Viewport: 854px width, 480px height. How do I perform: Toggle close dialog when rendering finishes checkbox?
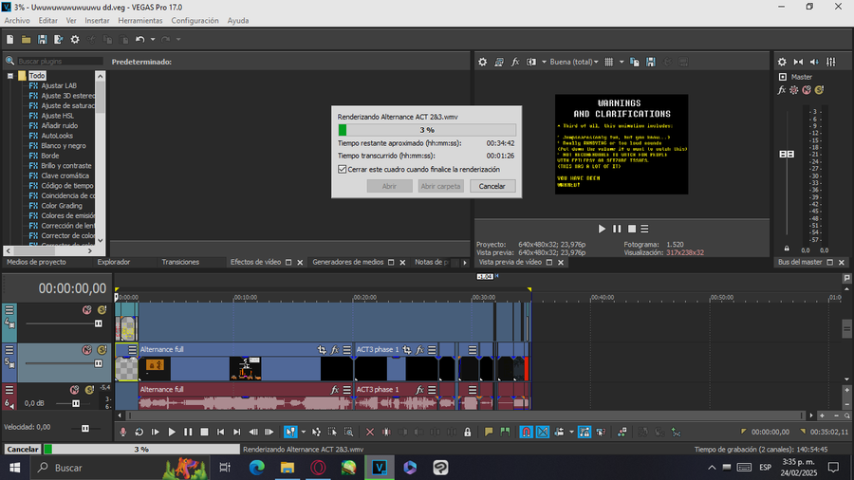click(x=342, y=169)
